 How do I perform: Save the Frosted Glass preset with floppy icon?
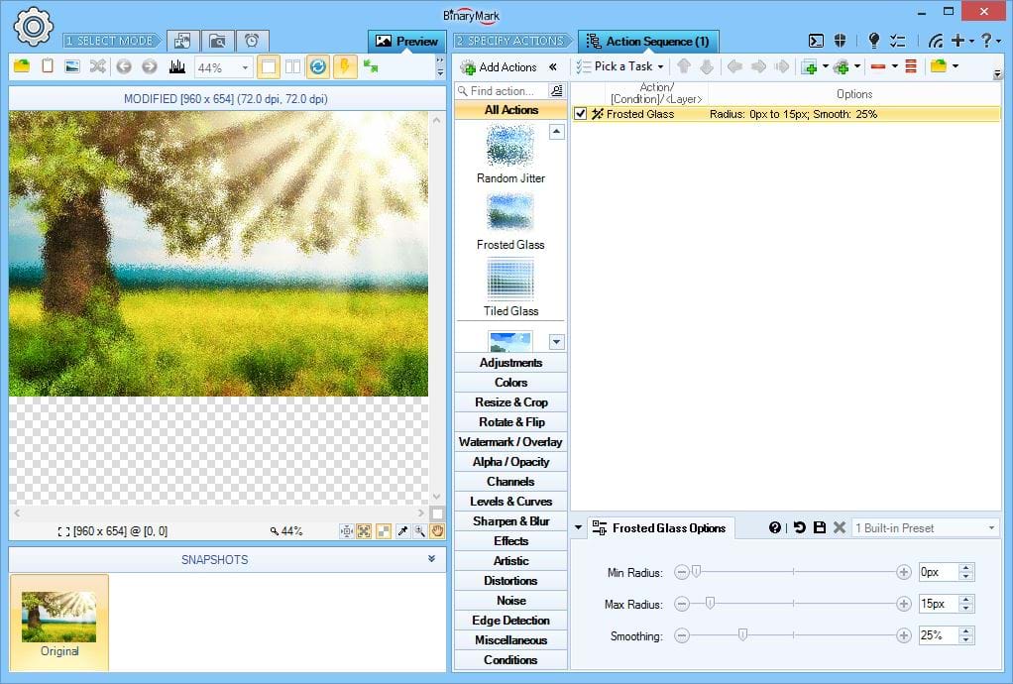(x=819, y=527)
